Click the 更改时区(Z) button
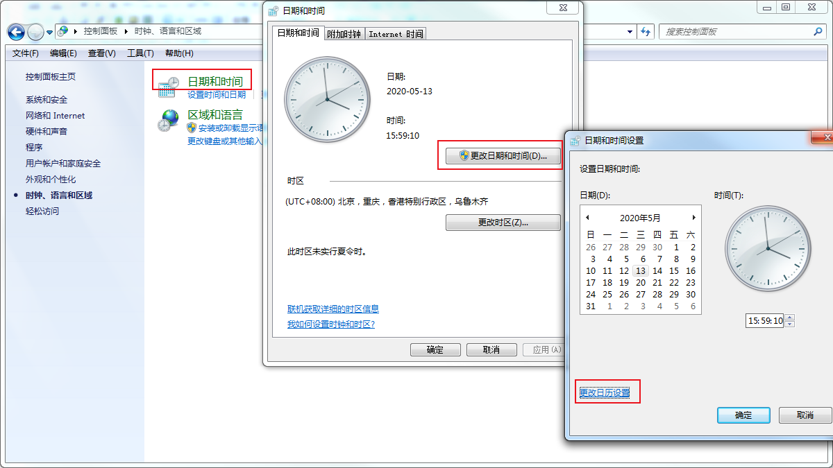 pyautogui.click(x=503, y=223)
